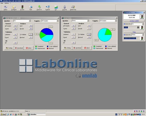Click Blocked count in Architect window
Image resolution: width=146 pixels, height=116 pixels.
[31, 37]
